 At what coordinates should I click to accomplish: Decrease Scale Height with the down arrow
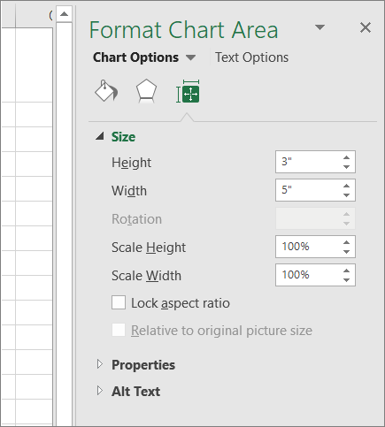click(346, 252)
